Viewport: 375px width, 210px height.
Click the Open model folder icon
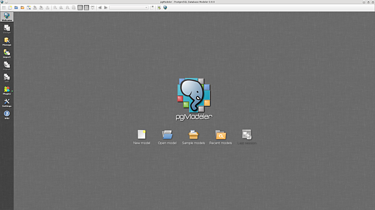point(167,135)
